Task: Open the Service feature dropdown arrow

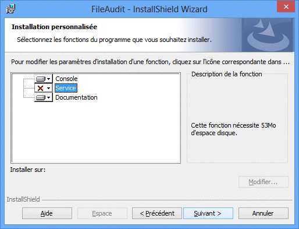Action: point(49,88)
